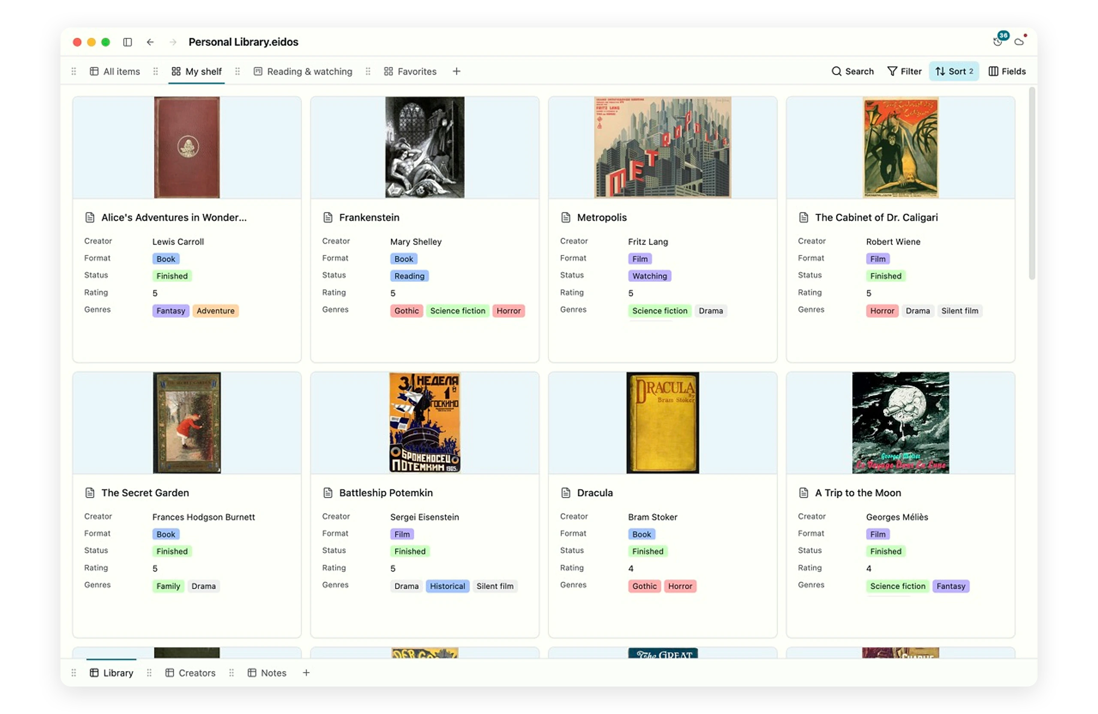Screen dimensions: 1098x714
Task: Open Search in the toolbar
Action: (x=853, y=72)
